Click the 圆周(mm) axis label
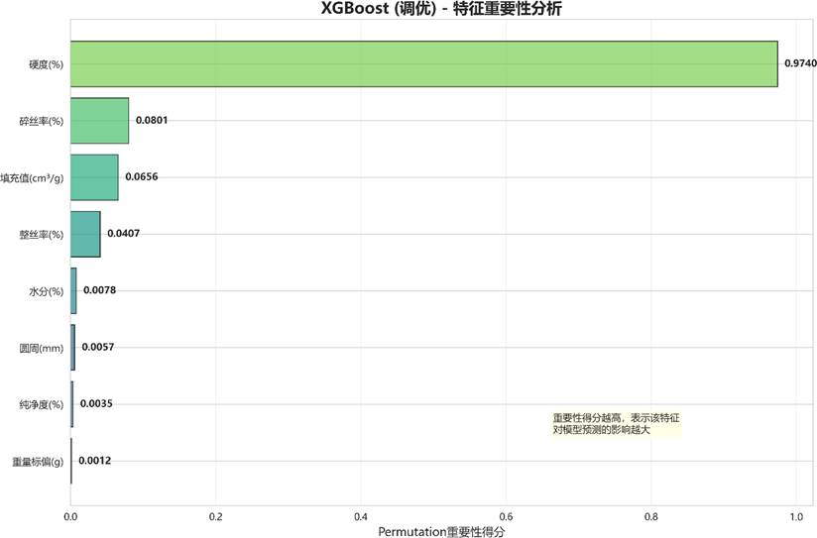Image resolution: width=817 pixels, height=538 pixels. [x=42, y=349]
